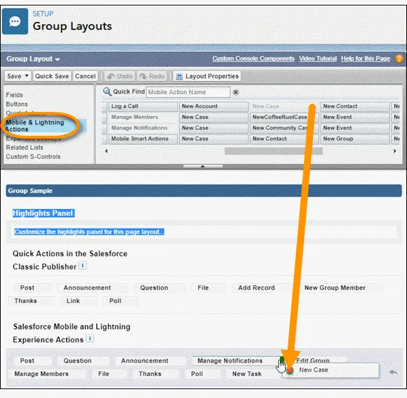This screenshot has width=407, height=398.
Task: Select Manage Notifications in Lightning Experience Actions
Action: click(x=235, y=361)
